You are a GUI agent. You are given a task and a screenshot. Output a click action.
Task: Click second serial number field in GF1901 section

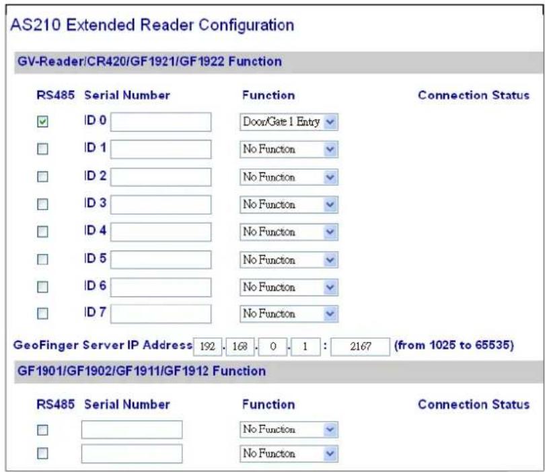132,454
